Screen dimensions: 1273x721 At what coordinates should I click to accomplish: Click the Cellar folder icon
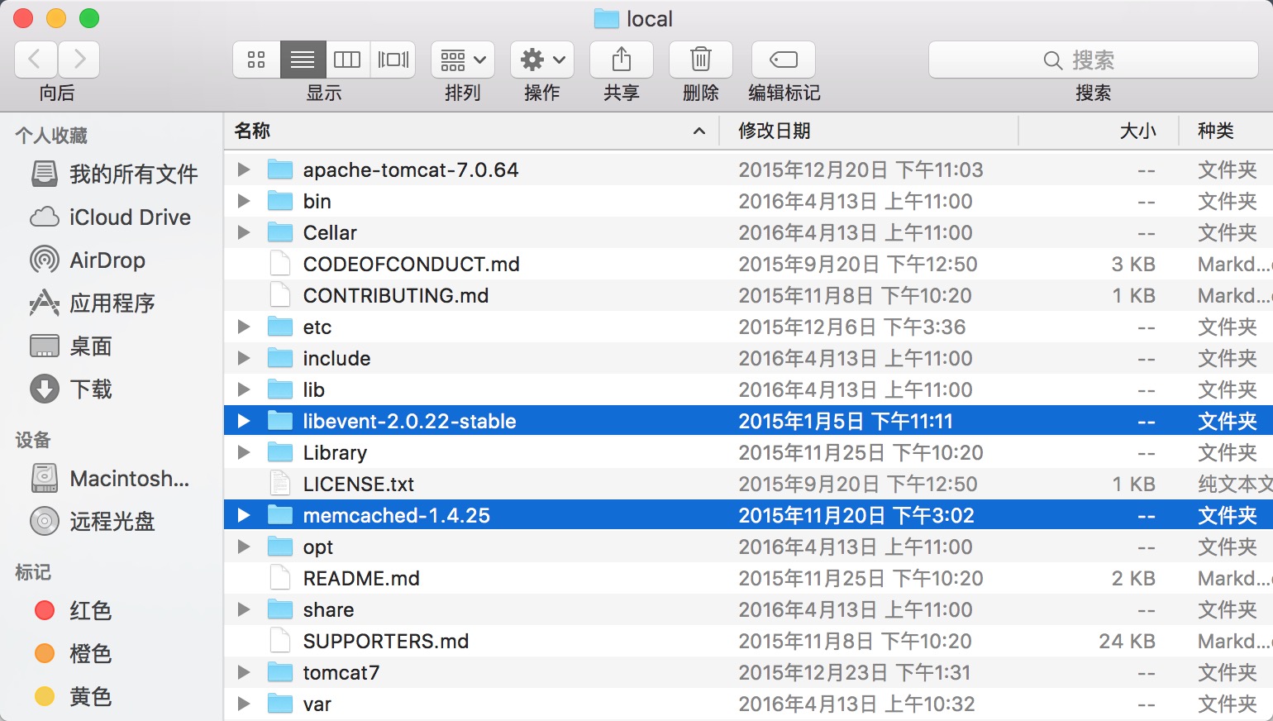(280, 232)
